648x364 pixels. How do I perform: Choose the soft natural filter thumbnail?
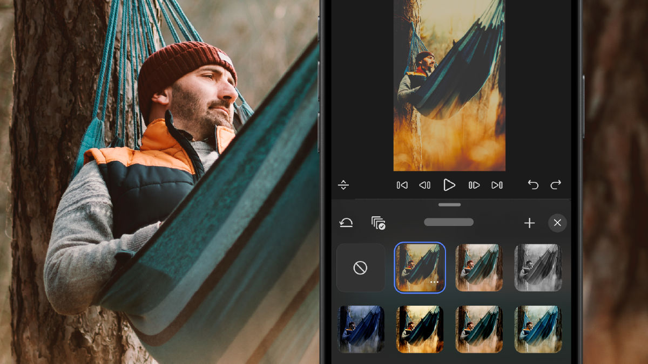tap(479, 267)
